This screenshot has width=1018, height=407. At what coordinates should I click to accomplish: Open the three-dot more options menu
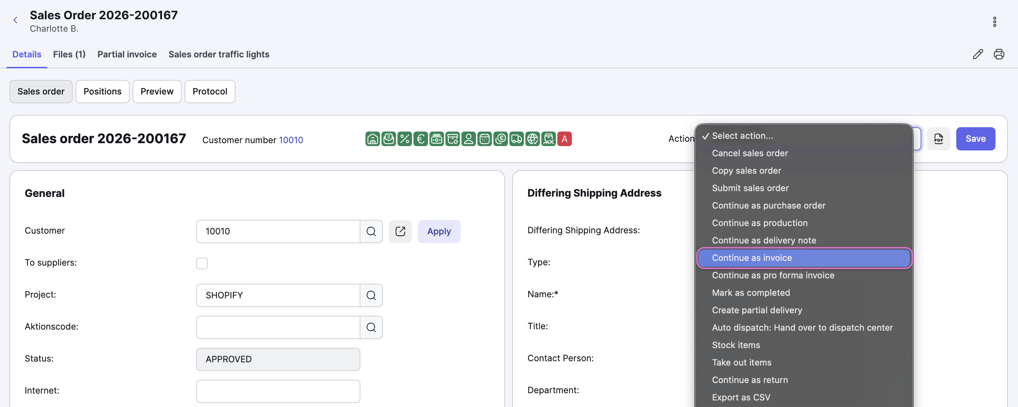pos(994,22)
